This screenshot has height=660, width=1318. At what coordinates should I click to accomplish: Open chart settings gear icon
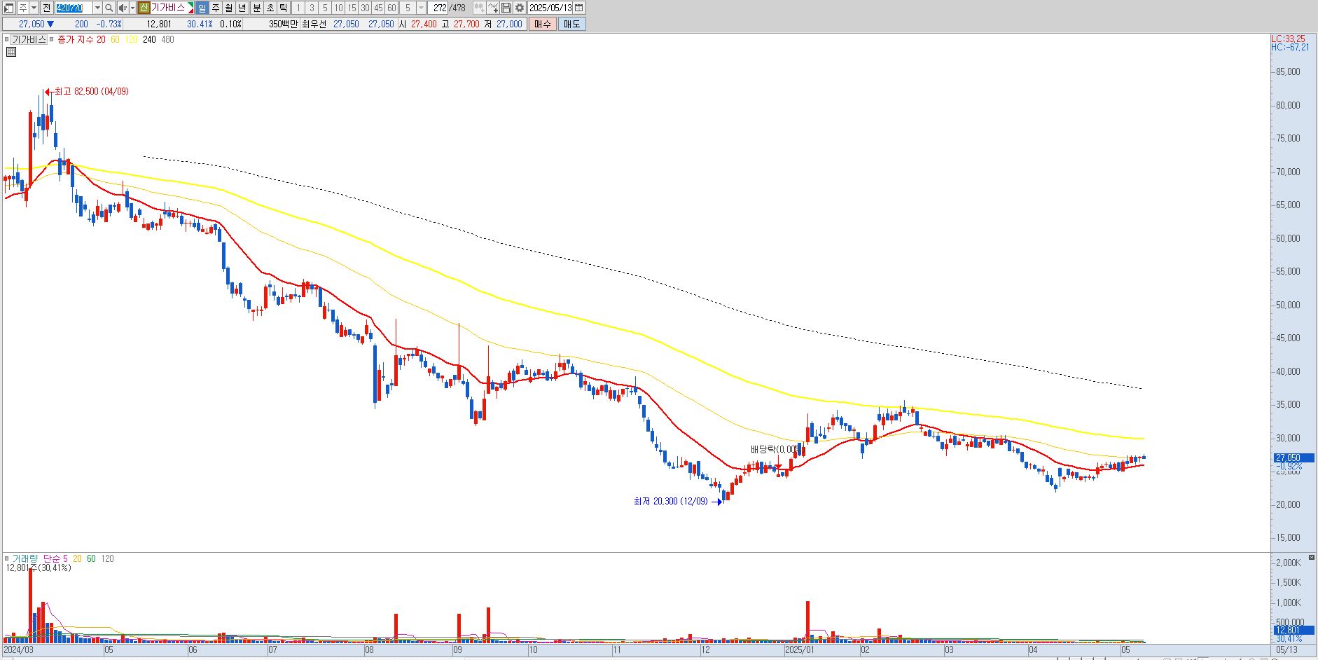click(520, 8)
